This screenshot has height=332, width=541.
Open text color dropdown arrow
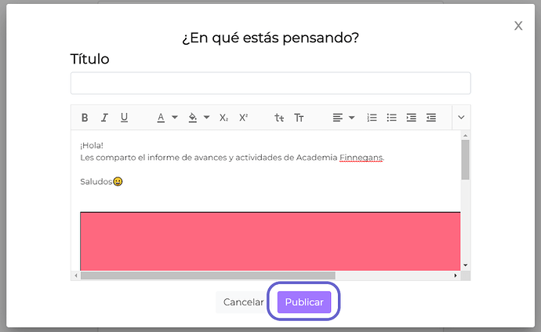(175, 118)
